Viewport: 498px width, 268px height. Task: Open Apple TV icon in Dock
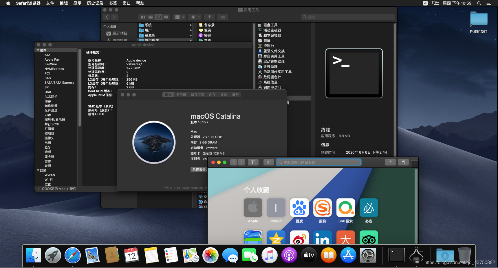click(309, 255)
